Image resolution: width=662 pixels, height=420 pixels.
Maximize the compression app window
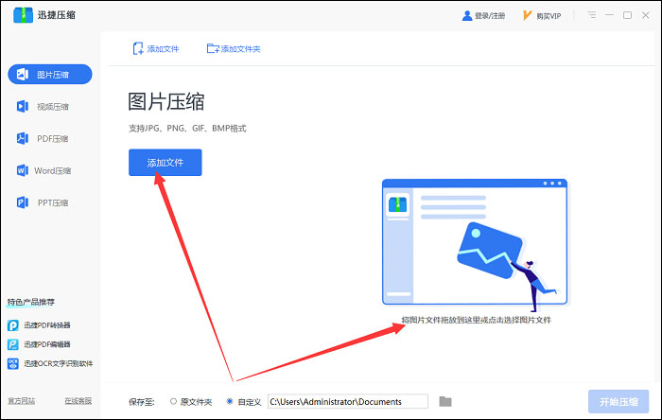click(x=628, y=15)
